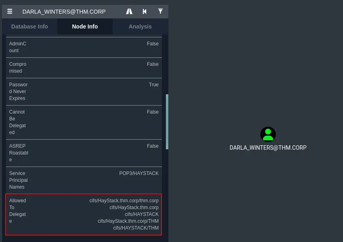Click the POP3/HAYSTACK service principal name
This screenshot has width=343, height=242.
click(x=139, y=173)
